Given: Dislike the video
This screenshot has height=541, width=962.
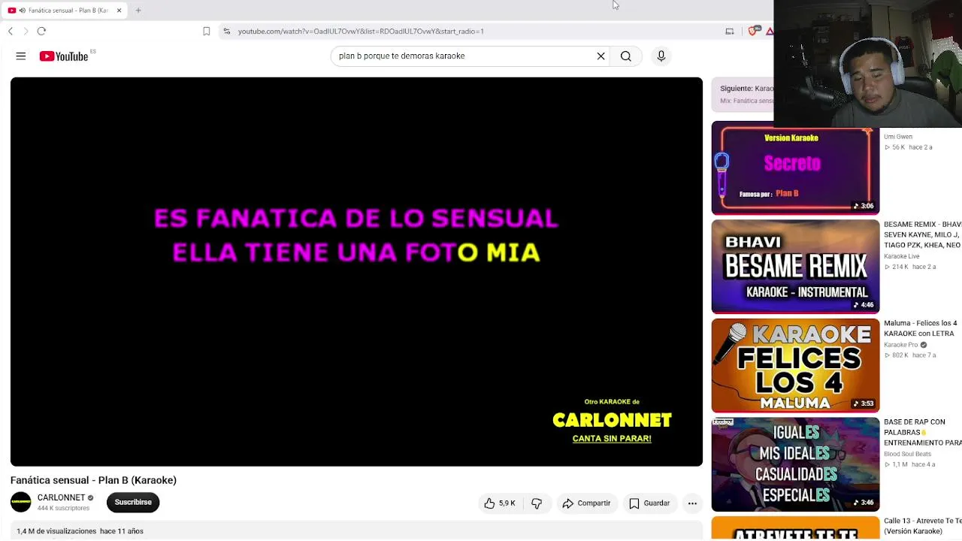Looking at the screenshot, I should click(x=537, y=503).
